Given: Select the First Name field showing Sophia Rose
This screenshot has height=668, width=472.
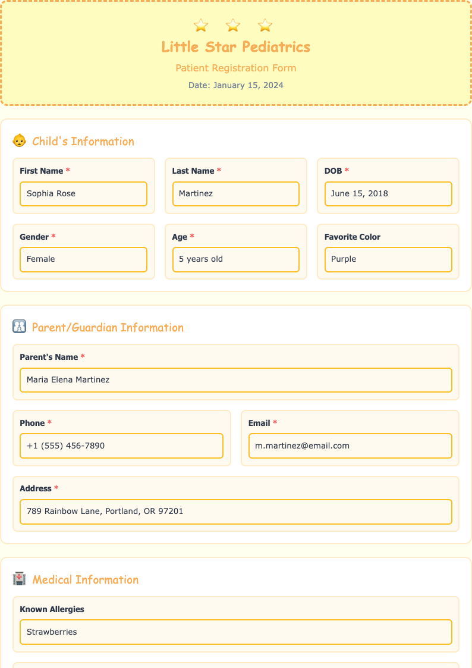Looking at the screenshot, I should coord(83,193).
